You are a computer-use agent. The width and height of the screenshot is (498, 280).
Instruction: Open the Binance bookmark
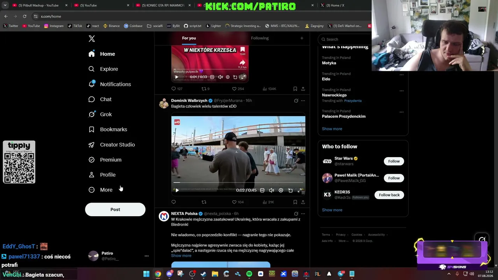pos(112,26)
